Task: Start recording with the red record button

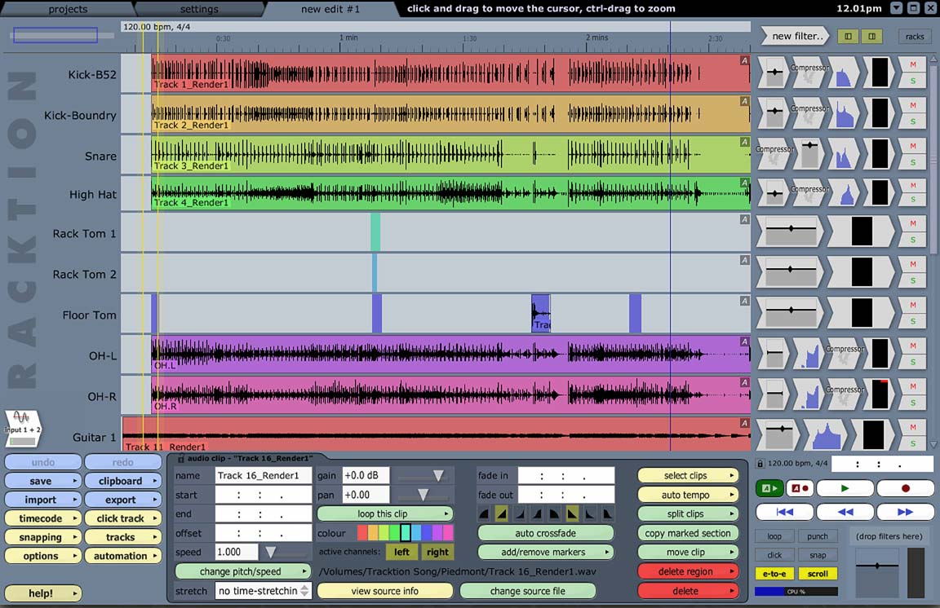Action: pos(905,488)
